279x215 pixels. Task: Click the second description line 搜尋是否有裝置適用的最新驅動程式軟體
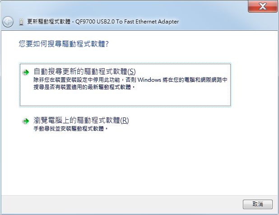coord(84,87)
